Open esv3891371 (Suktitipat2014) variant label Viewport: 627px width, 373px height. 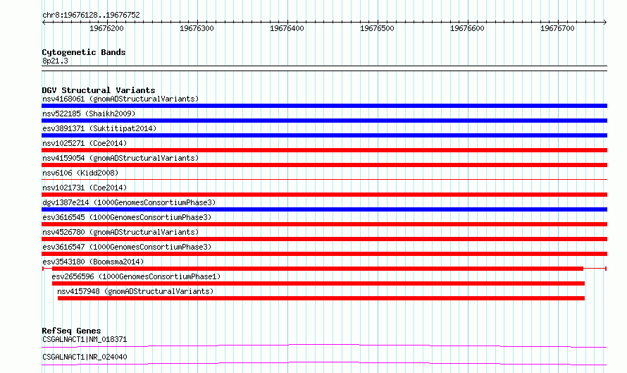click(99, 128)
